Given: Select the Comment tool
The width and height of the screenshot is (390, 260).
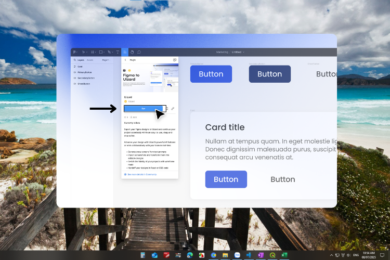Looking at the screenshot, I should [x=139, y=52].
